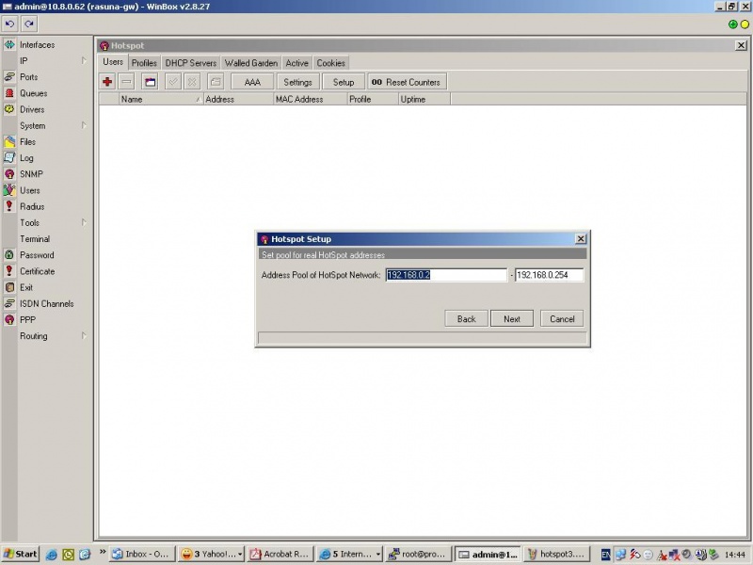Click the Start button on taskbar

20,554
